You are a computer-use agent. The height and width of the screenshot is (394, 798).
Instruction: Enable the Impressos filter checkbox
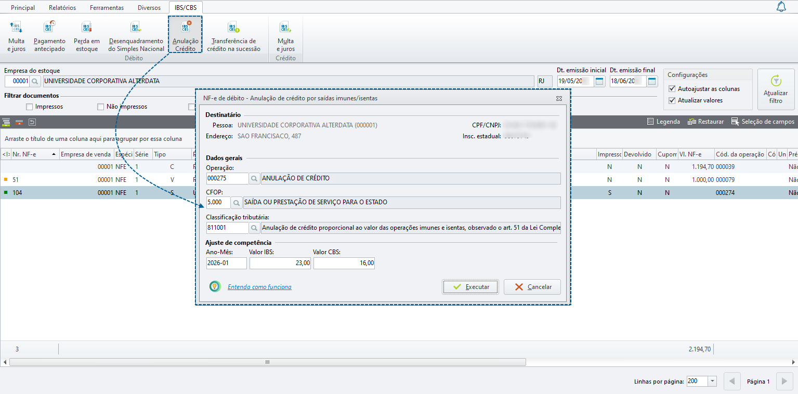(x=30, y=107)
